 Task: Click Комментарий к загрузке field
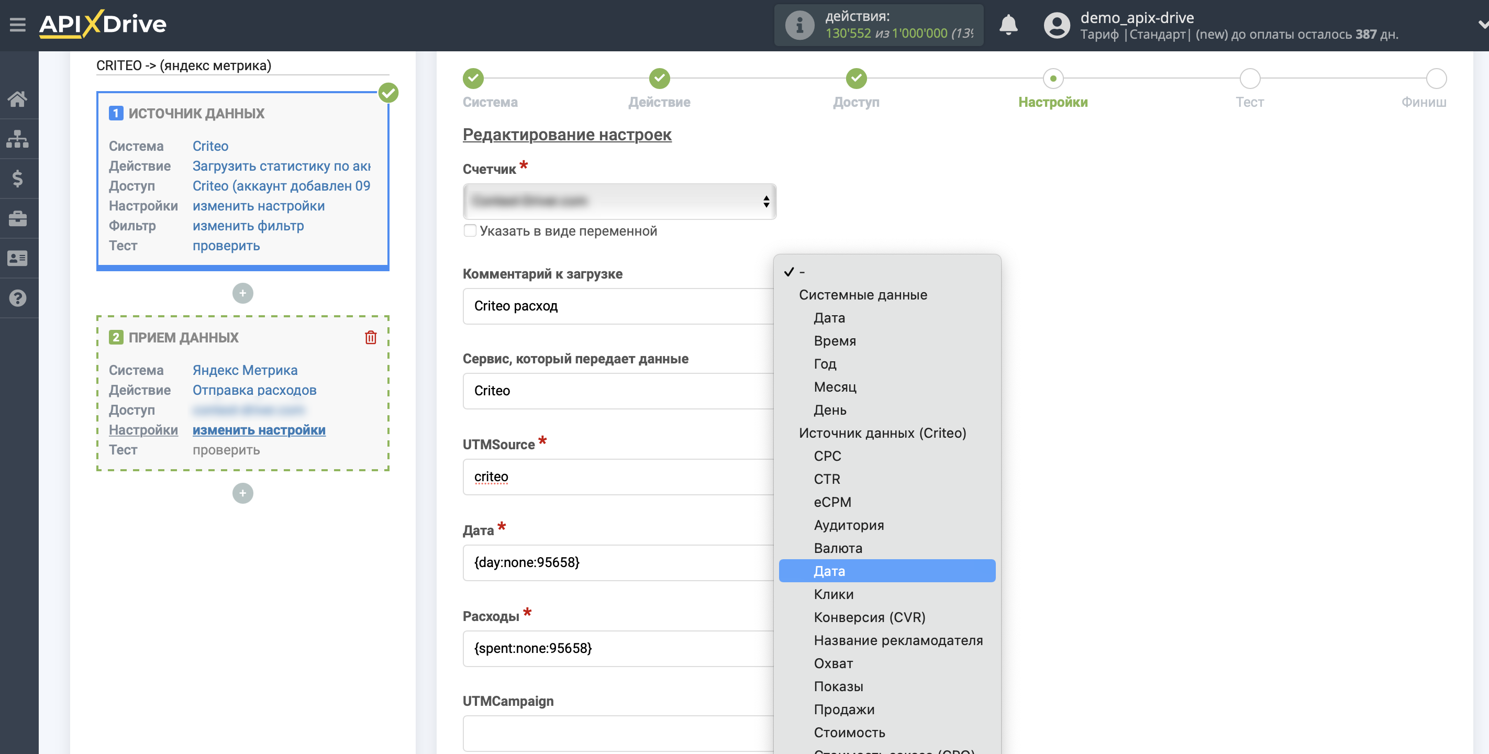[618, 306]
